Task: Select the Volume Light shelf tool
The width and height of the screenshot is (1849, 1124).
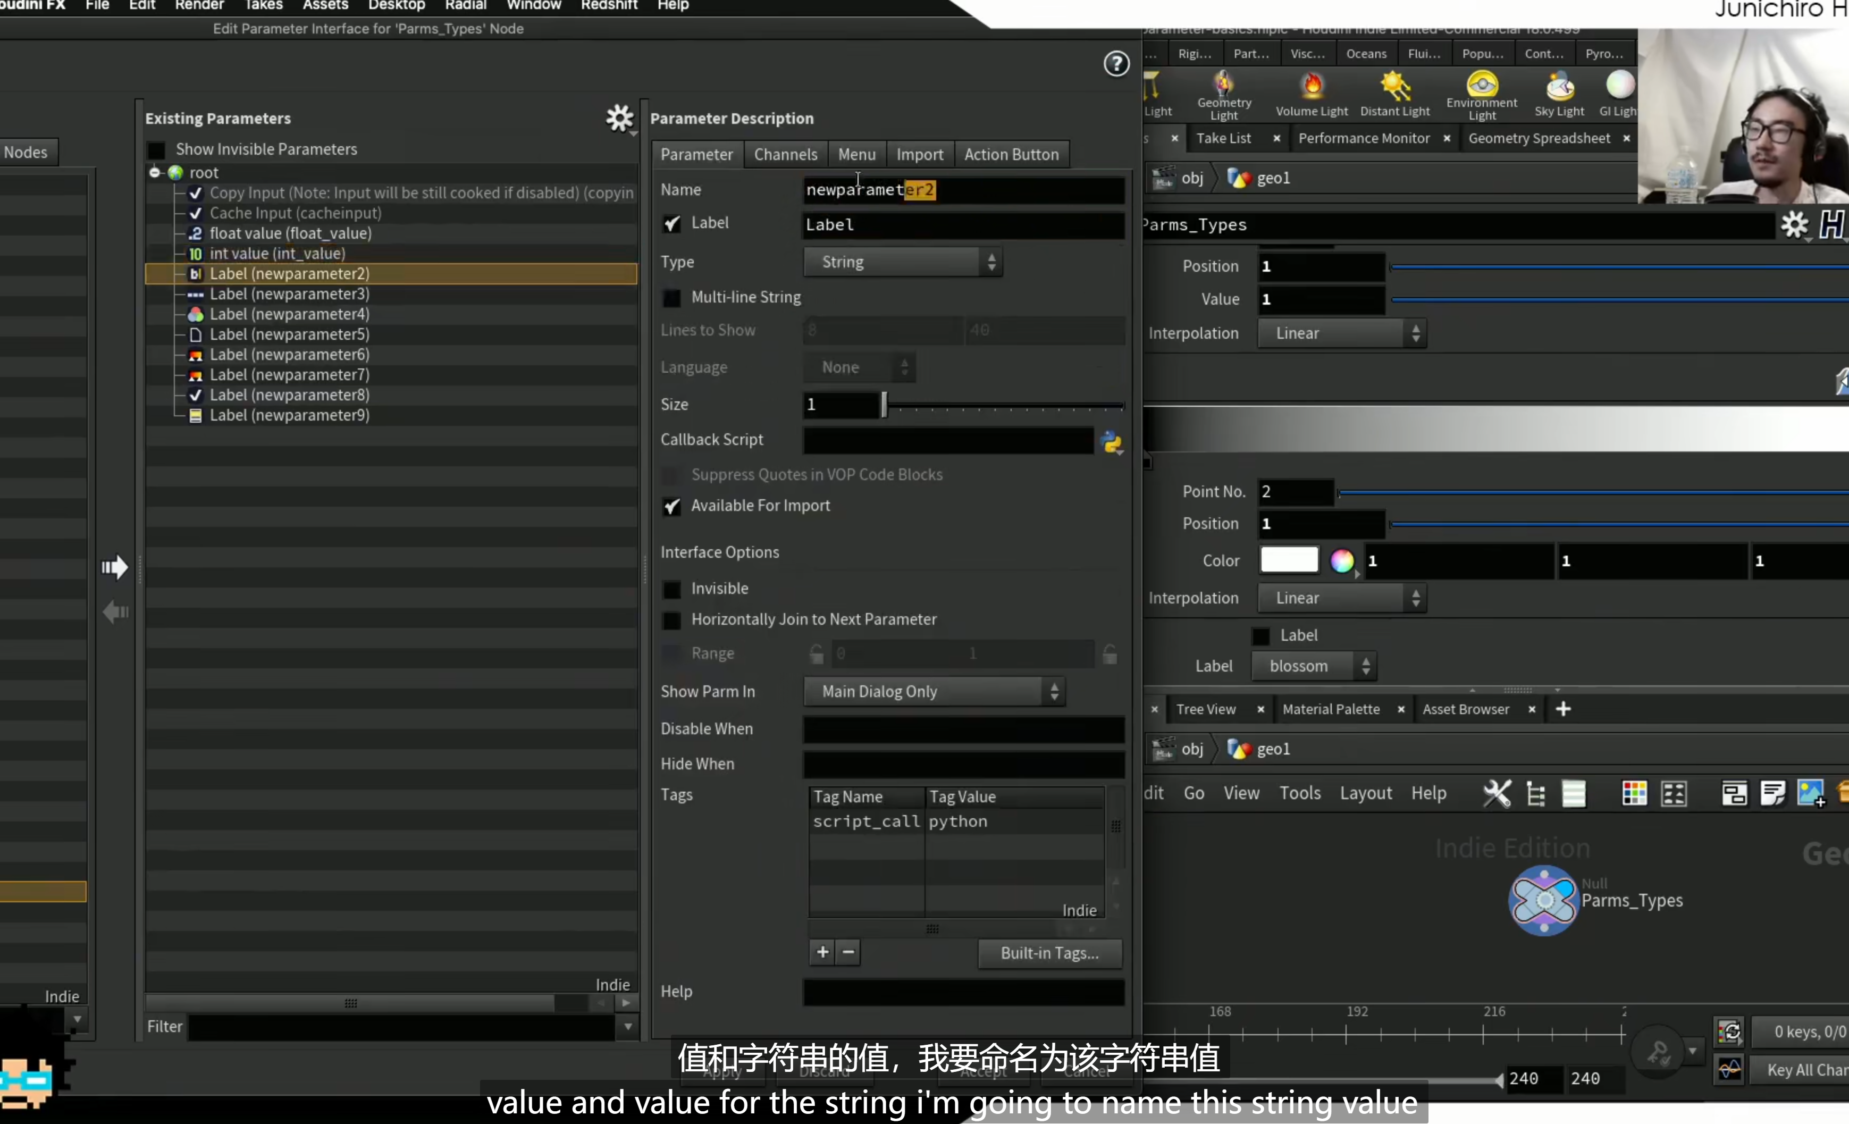Action: pyautogui.click(x=1312, y=94)
